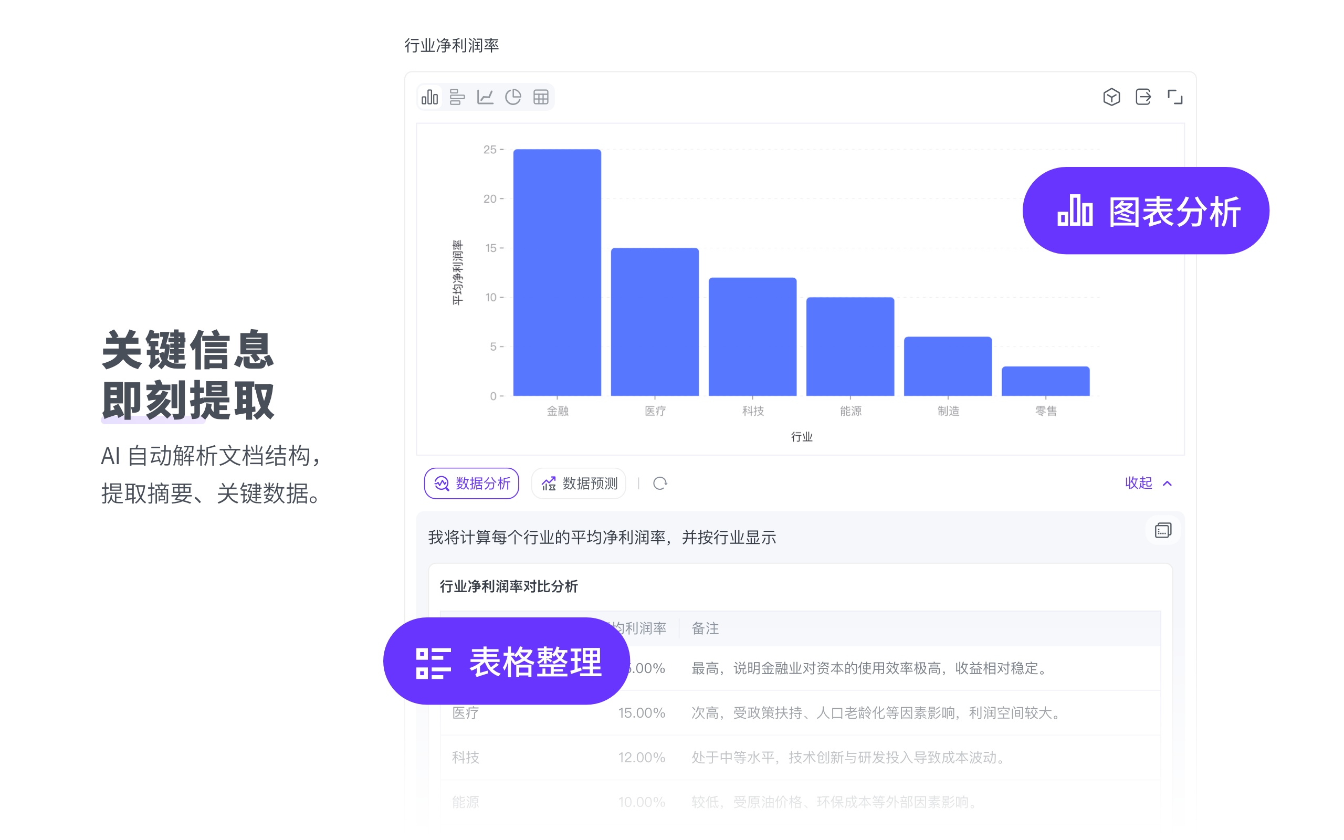1344x840 pixels.
Task: Click the 科技 row label in table
Action: point(465,757)
